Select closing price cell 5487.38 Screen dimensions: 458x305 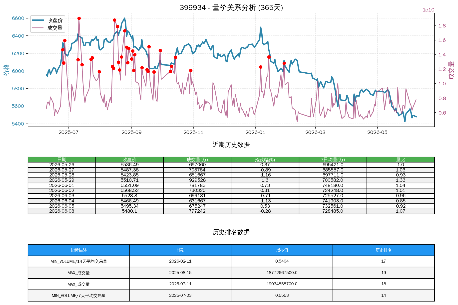(x=129, y=170)
